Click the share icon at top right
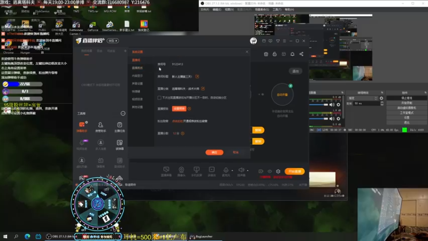The height and width of the screenshot is (241, 428). click(301, 54)
